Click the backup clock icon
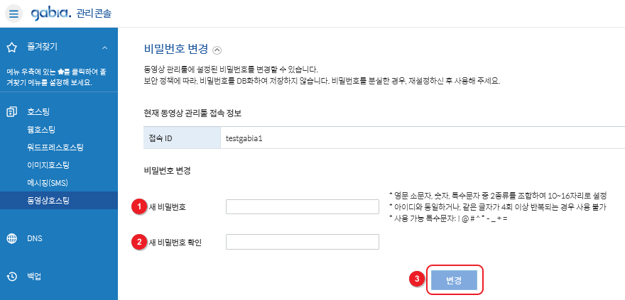This screenshot has width=625, height=300. [12, 276]
